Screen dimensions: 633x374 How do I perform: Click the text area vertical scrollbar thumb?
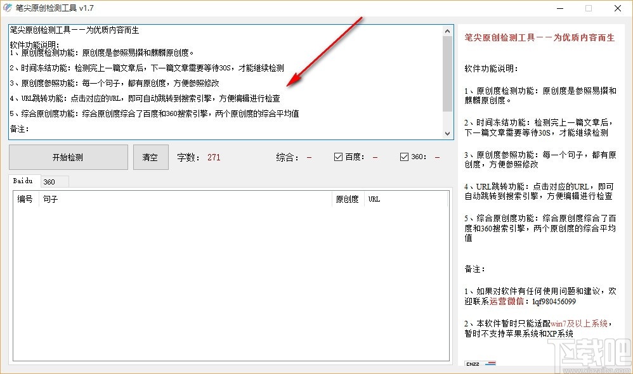pyautogui.click(x=447, y=74)
